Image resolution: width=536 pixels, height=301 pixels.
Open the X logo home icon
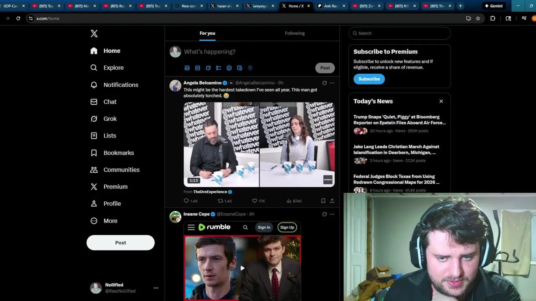click(x=94, y=33)
